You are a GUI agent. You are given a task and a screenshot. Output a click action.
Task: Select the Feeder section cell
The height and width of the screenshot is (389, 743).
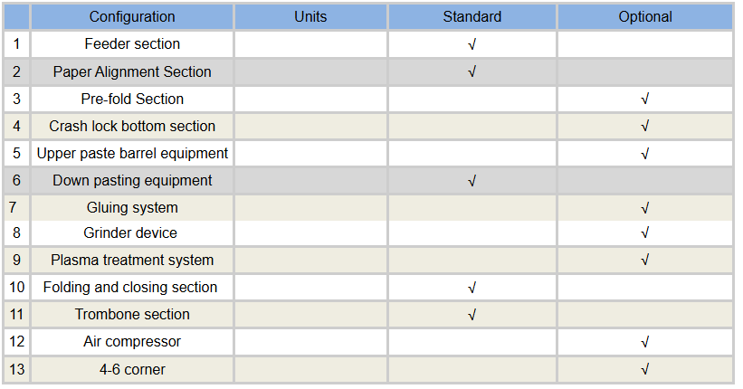(x=132, y=44)
